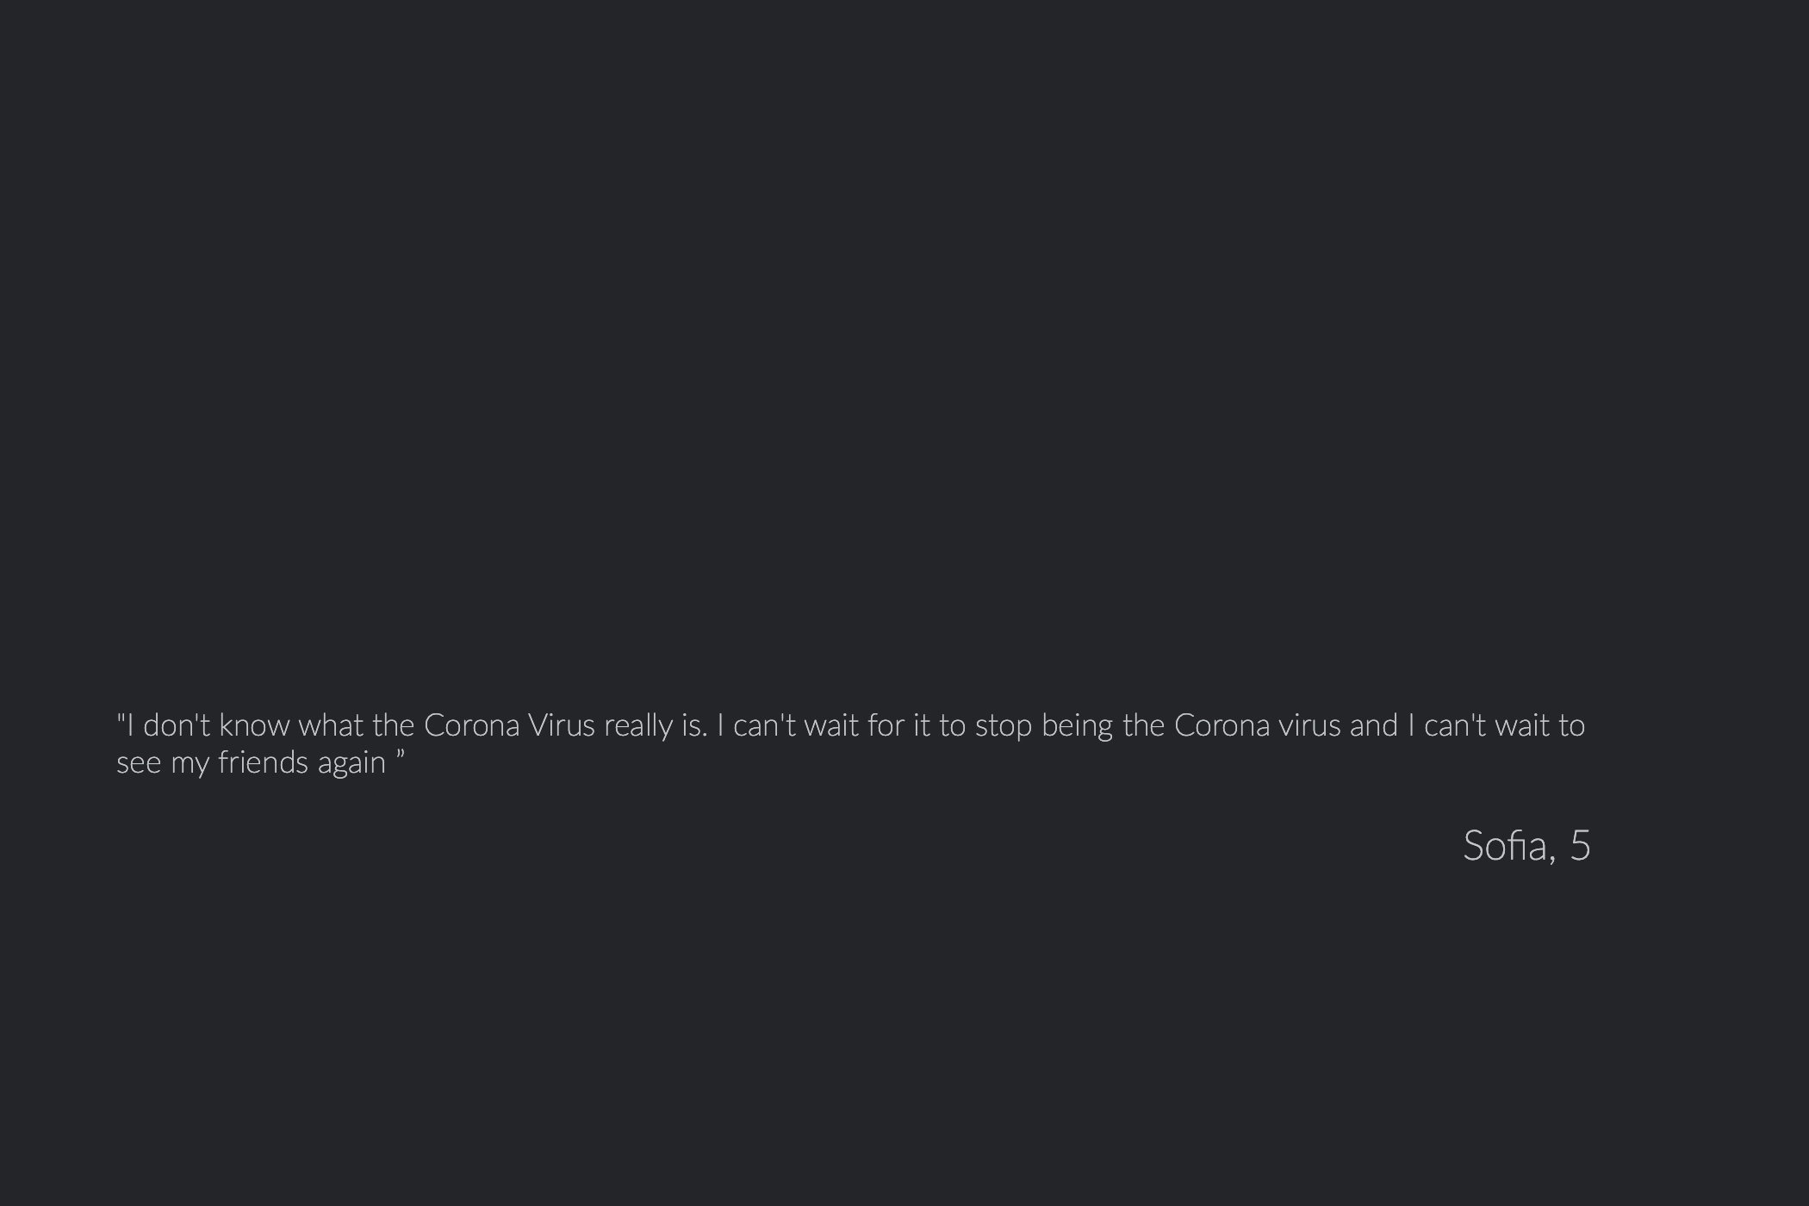Click the word "is." ending the first sentence
This screenshot has height=1206, width=1809.
694,725
